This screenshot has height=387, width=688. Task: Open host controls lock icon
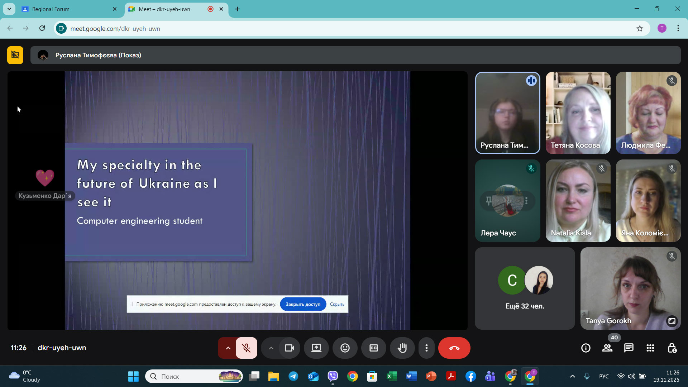pyautogui.click(x=672, y=348)
